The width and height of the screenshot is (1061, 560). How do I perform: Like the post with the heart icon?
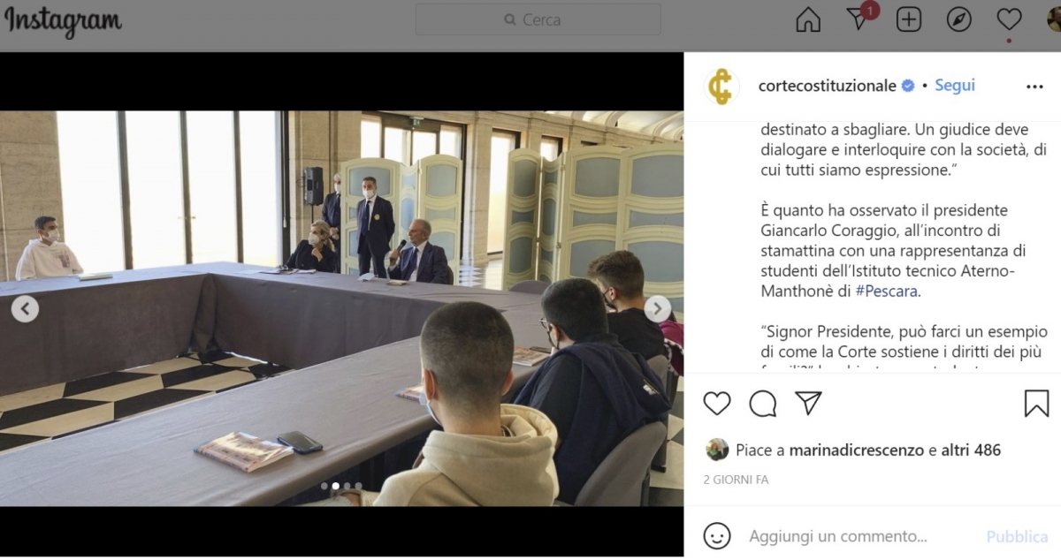coord(717,403)
